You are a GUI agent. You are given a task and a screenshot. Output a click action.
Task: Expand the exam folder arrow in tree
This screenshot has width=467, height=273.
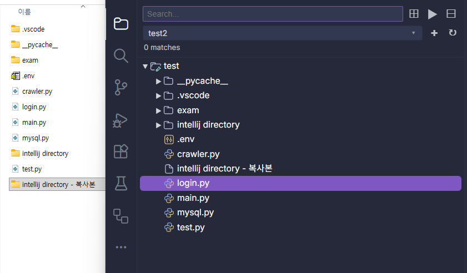158,111
